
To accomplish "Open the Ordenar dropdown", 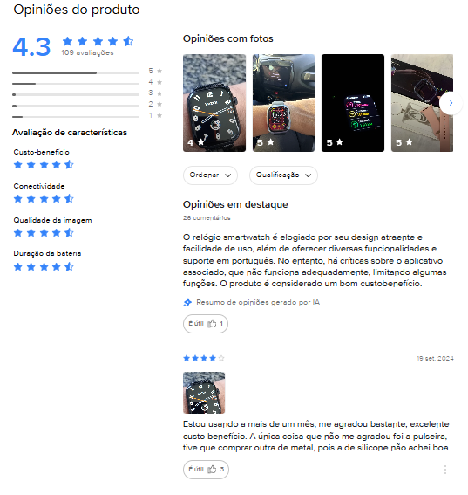I will [210, 175].
